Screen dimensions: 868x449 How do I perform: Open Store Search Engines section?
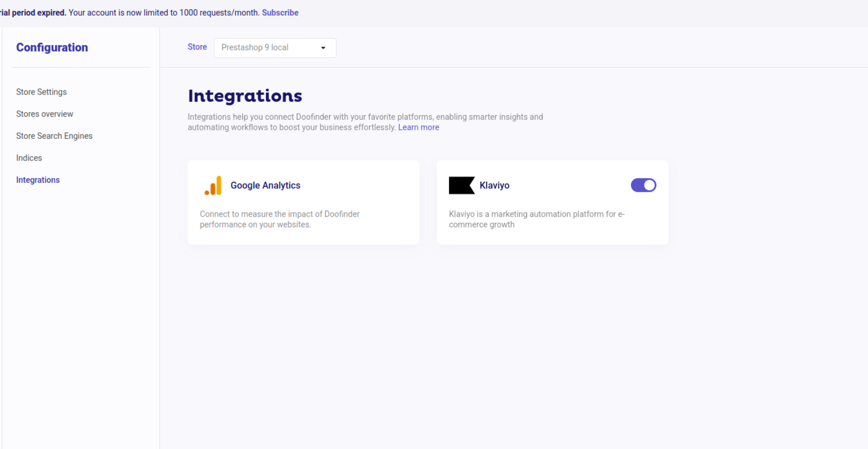coord(54,136)
